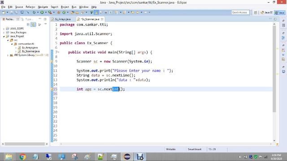Expand the Java_Packages project node
Viewport: 287px width, 161px height.
point(4,33)
